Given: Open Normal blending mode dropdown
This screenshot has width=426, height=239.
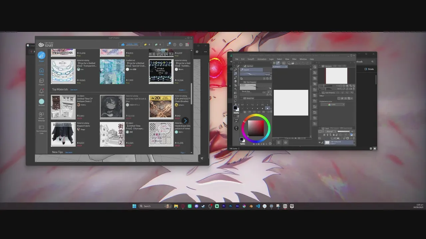Looking at the screenshot, I should click(330, 131).
